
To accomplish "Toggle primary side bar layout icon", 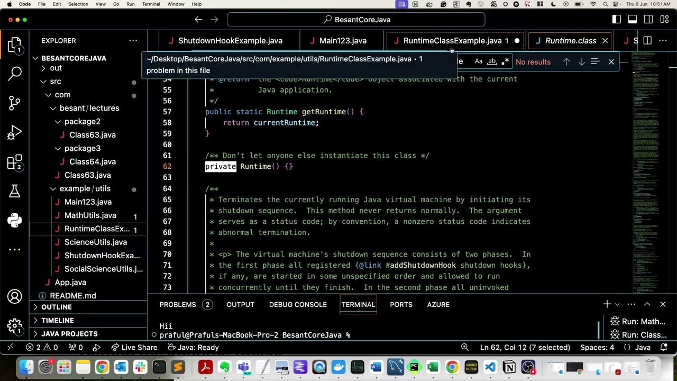I will point(617,20).
